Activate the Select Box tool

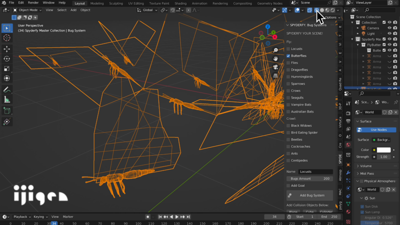[7, 28]
